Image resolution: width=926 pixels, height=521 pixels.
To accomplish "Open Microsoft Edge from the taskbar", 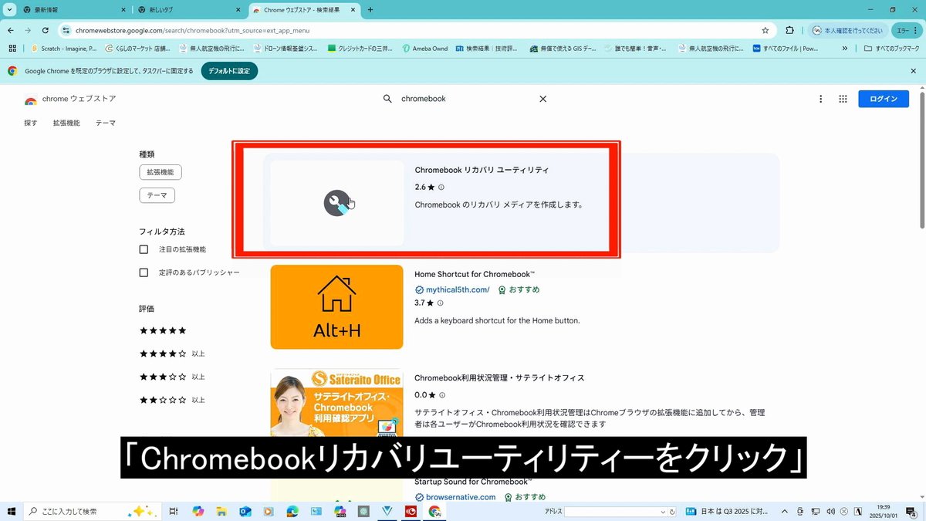I will pyautogui.click(x=292, y=511).
